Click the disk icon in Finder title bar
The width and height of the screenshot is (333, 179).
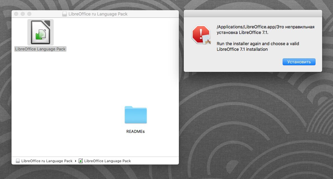click(x=64, y=14)
